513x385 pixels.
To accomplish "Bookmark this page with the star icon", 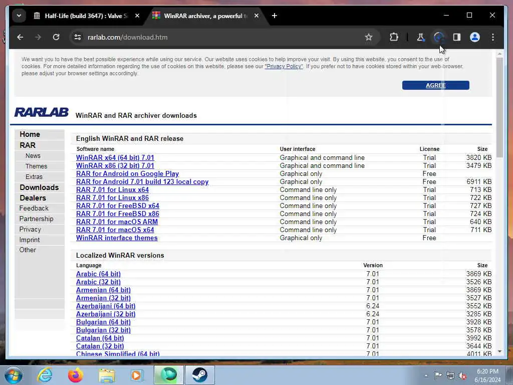I will click(x=369, y=37).
